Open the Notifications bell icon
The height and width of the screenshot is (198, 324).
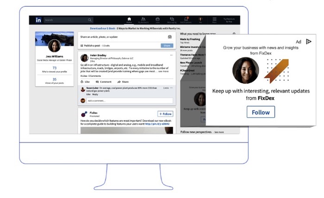[x=186, y=19]
